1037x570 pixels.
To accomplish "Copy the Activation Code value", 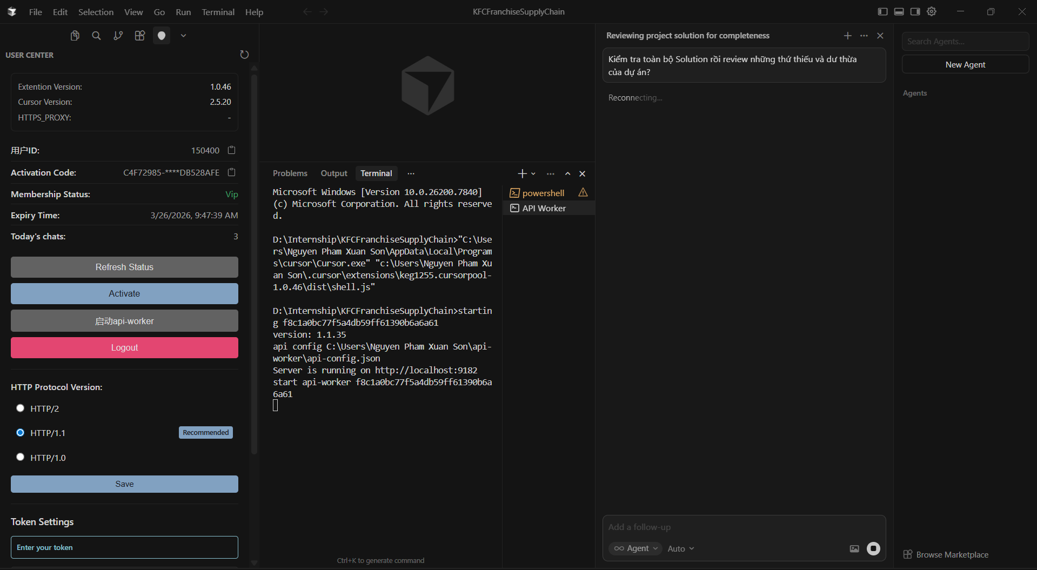I will pyautogui.click(x=232, y=172).
